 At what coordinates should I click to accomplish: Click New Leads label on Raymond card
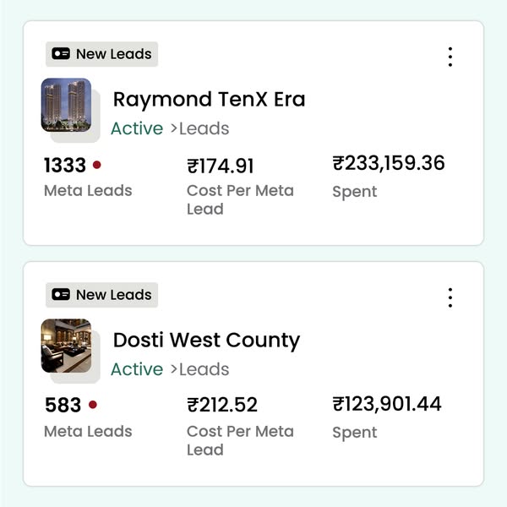[x=113, y=54]
